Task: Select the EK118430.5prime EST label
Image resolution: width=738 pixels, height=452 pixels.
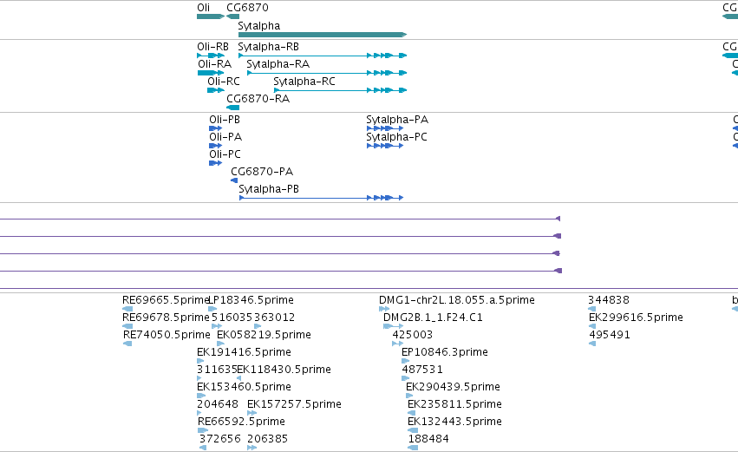Action: point(284,370)
